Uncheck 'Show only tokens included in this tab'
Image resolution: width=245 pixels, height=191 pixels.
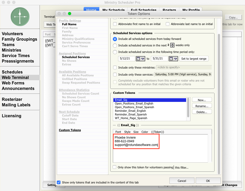click(x=59, y=182)
